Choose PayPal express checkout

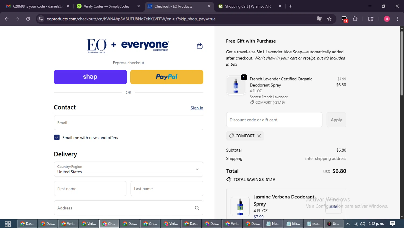point(167,77)
